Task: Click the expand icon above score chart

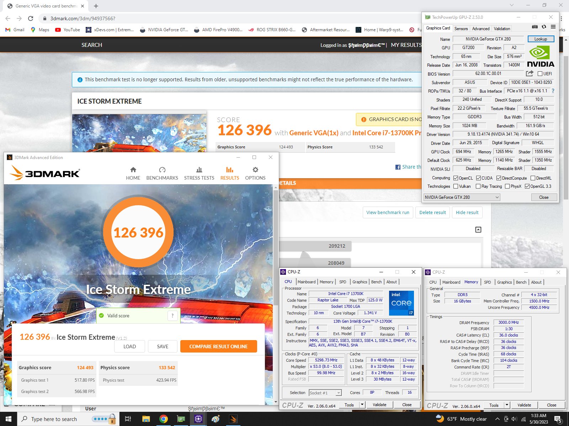Action: [x=478, y=230]
